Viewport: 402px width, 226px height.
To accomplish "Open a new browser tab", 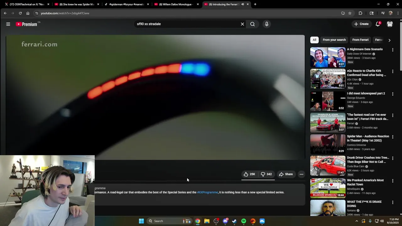I will (255, 4).
